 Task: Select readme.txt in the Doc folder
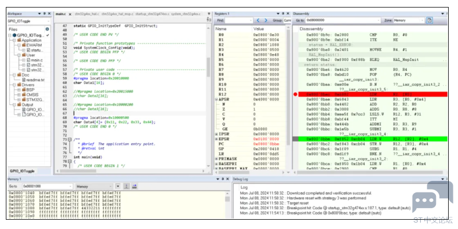pos(35,80)
